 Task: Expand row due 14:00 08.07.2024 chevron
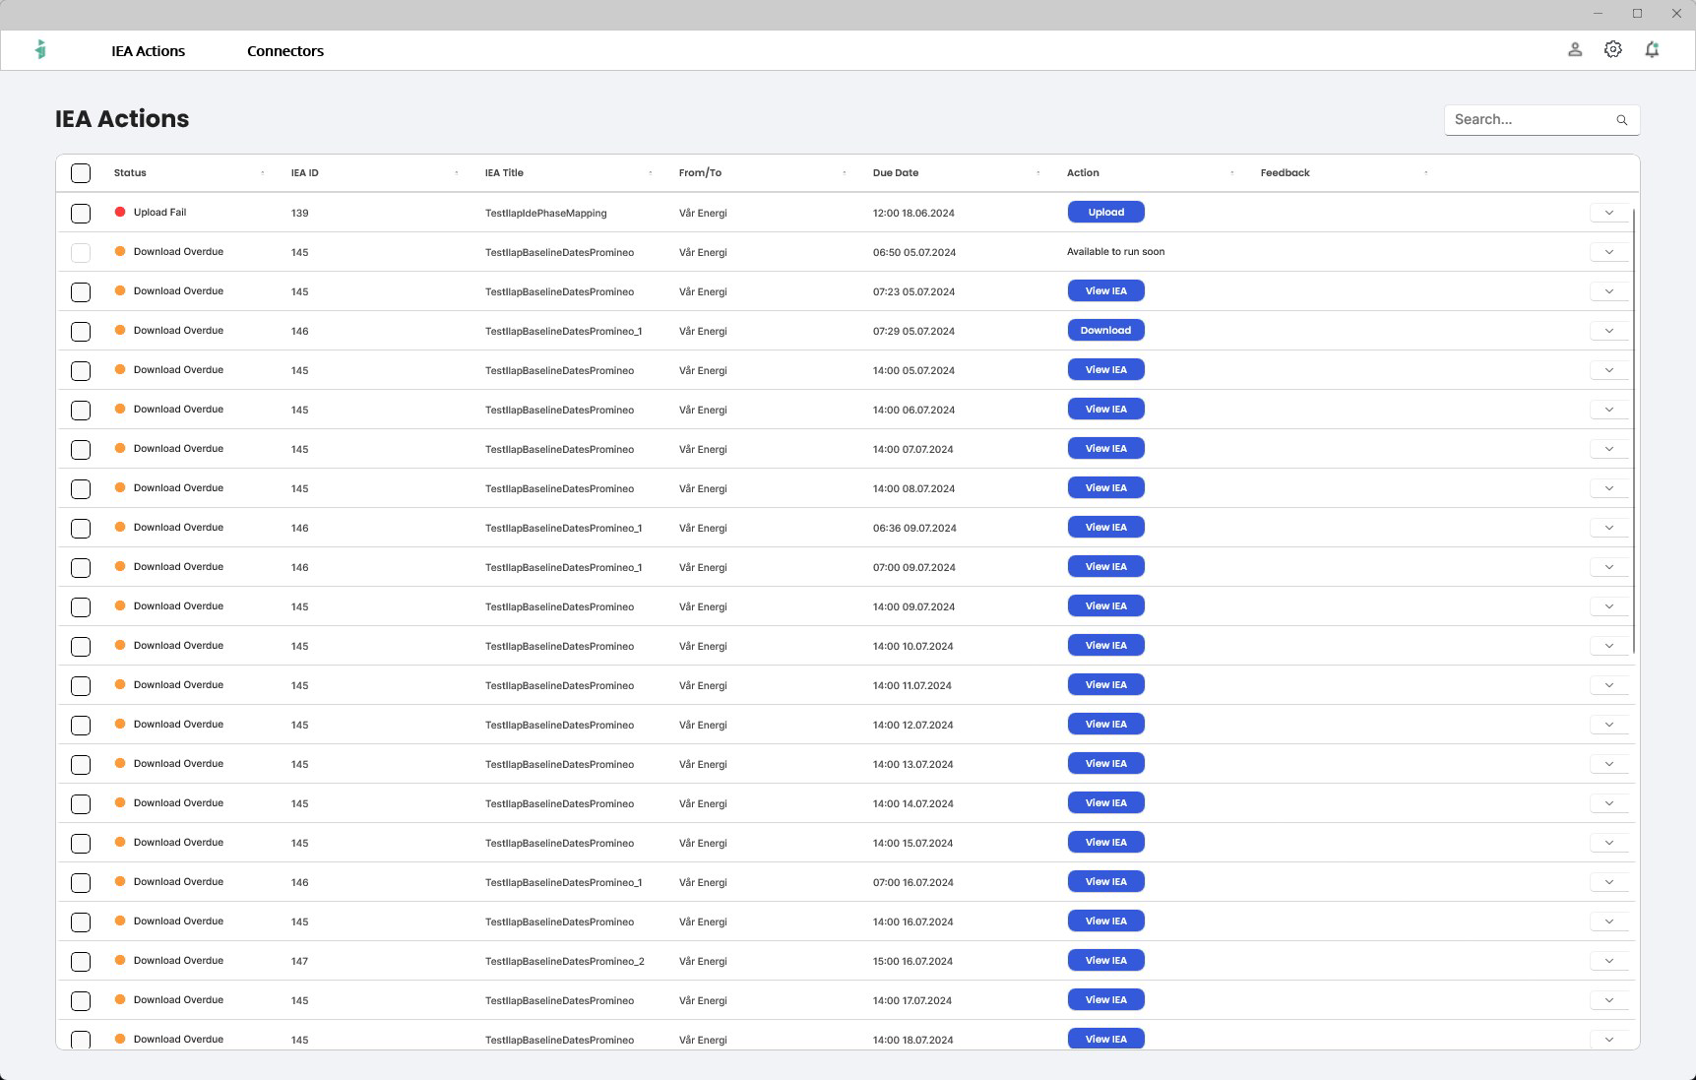pyautogui.click(x=1609, y=488)
